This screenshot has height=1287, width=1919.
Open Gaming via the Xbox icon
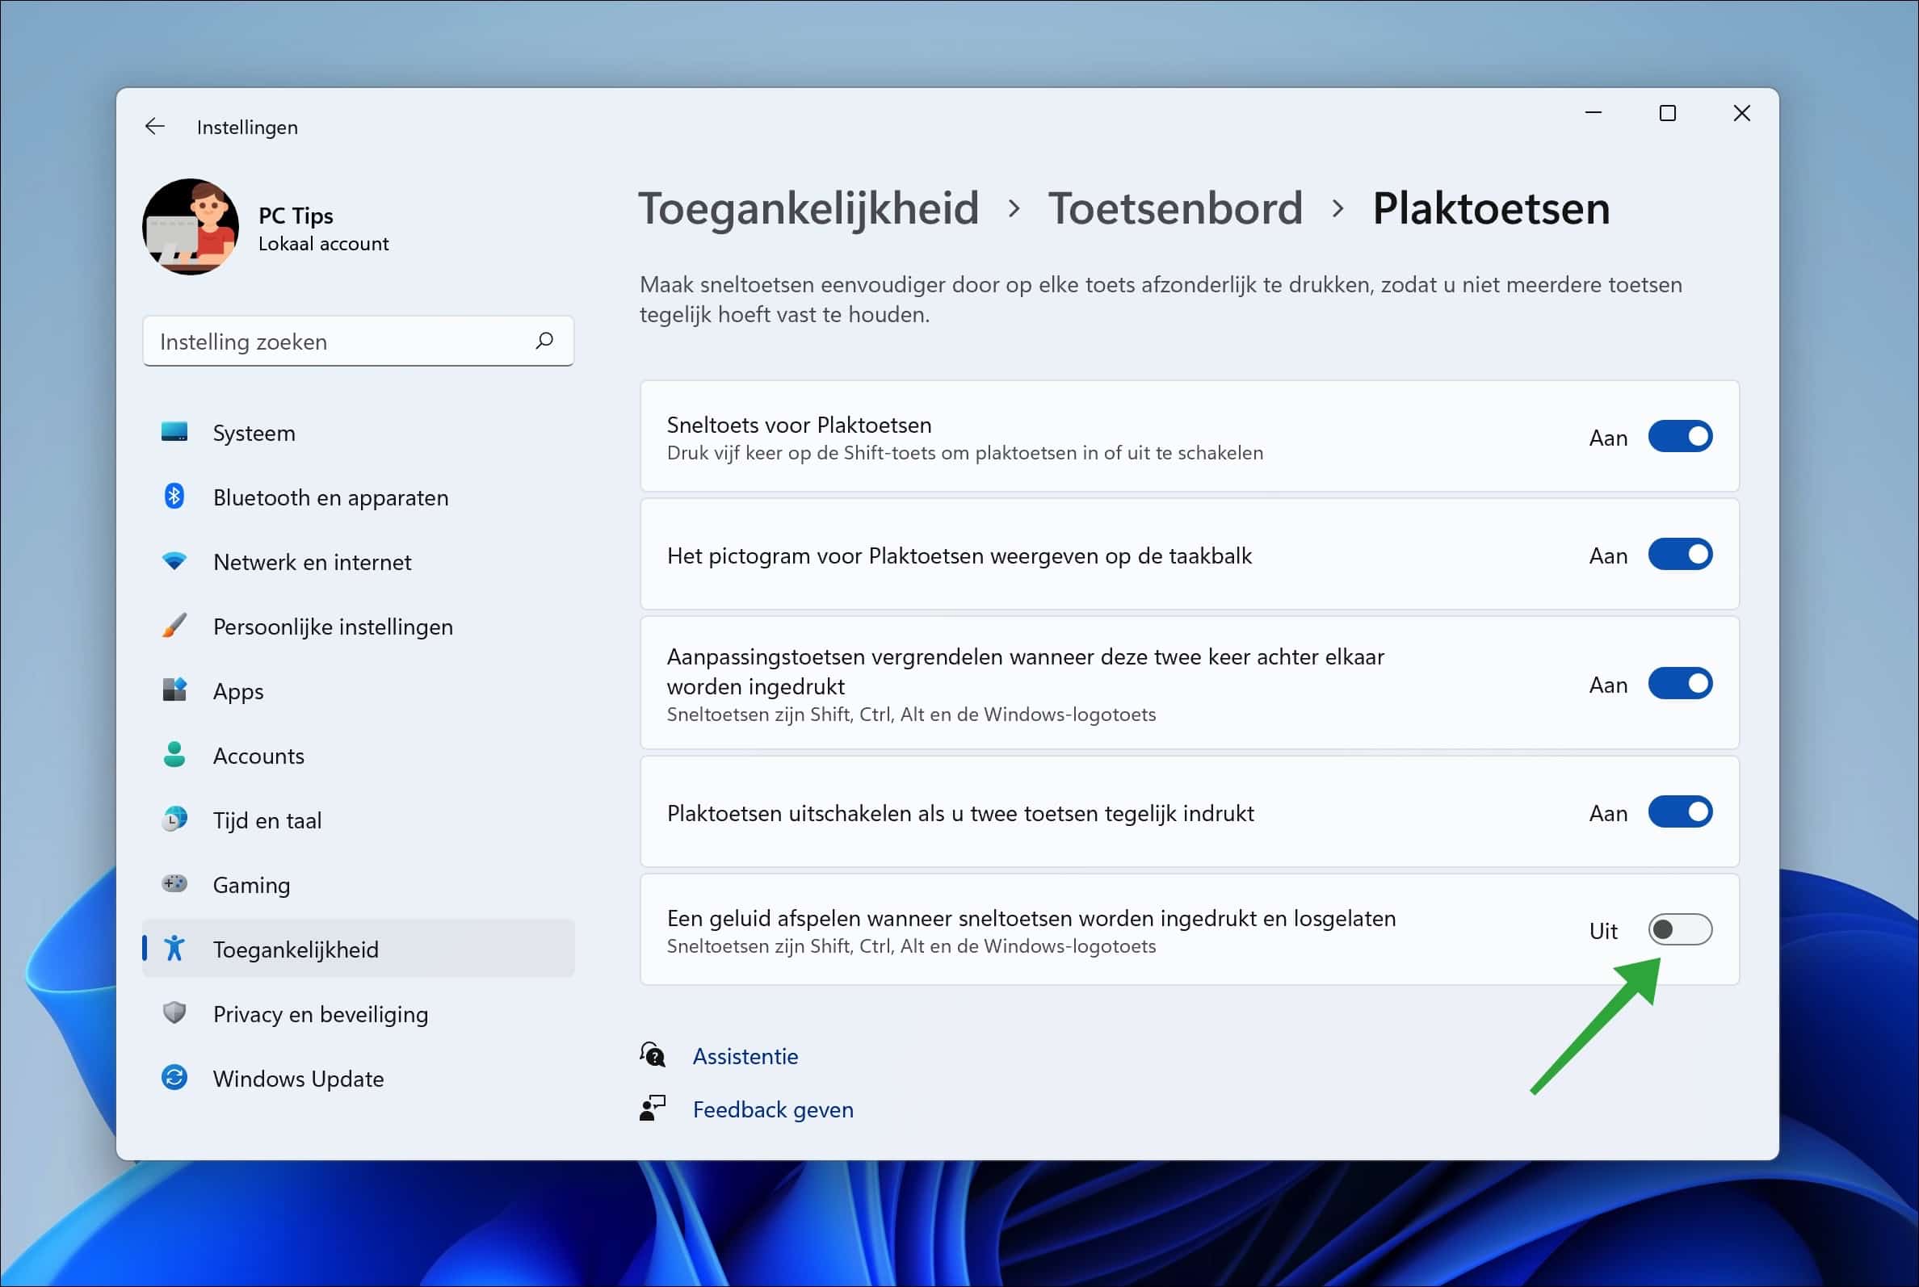pyautogui.click(x=175, y=885)
